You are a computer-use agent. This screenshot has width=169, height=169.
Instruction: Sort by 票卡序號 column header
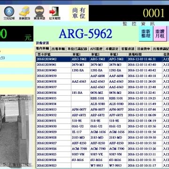click(x=54, y=54)
